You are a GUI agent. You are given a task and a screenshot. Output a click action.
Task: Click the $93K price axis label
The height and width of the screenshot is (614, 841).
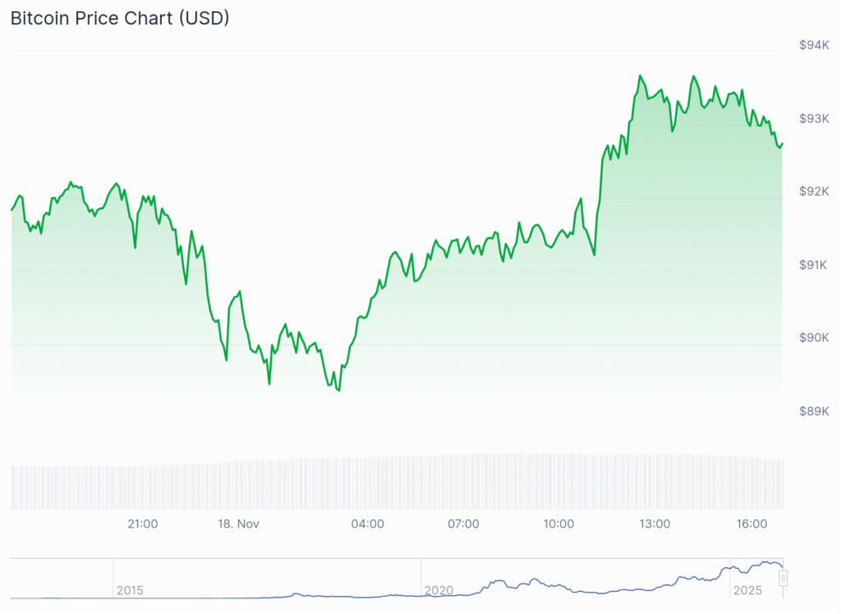[x=813, y=118]
